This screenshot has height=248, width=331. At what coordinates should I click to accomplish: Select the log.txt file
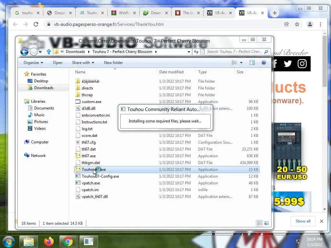point(87,129)
